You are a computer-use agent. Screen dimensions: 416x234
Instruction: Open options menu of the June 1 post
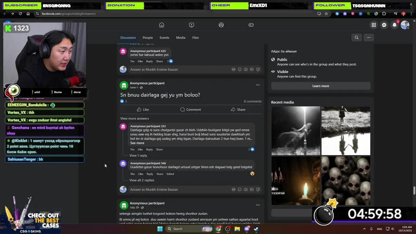258,85
